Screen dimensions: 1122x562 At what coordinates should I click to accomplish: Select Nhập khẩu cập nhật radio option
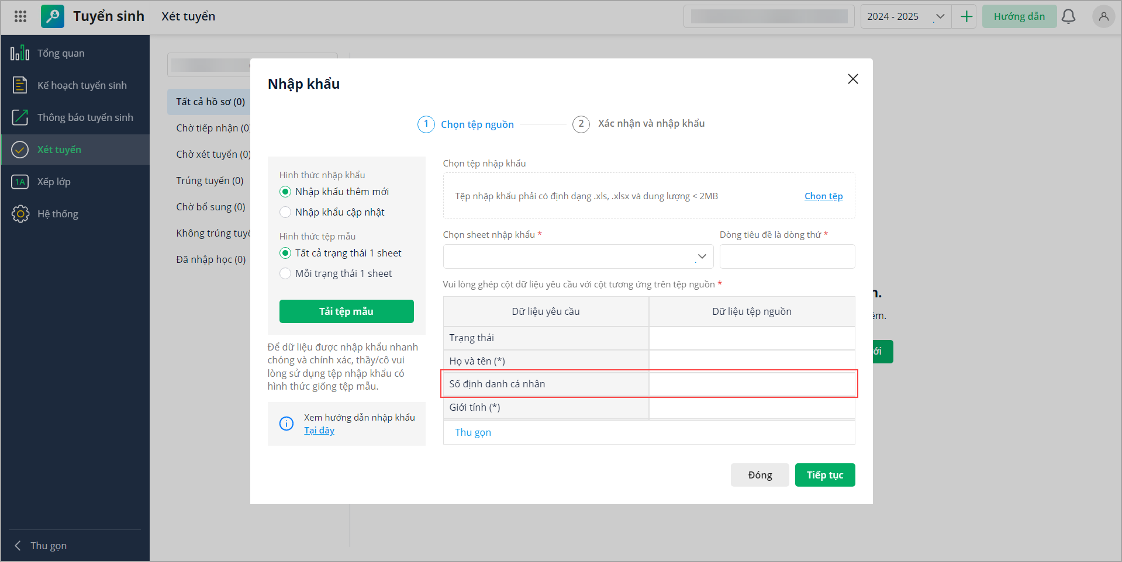tap(285, 212)
